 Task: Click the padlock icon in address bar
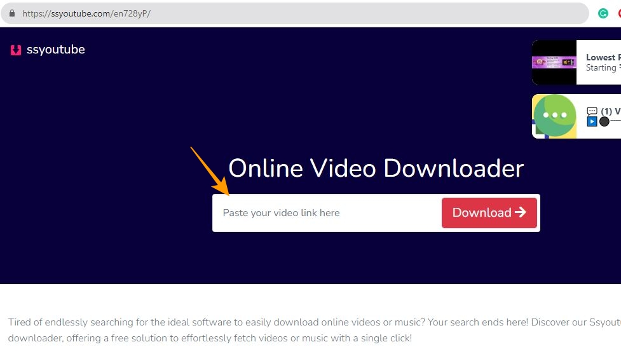[x=12, y=13]
